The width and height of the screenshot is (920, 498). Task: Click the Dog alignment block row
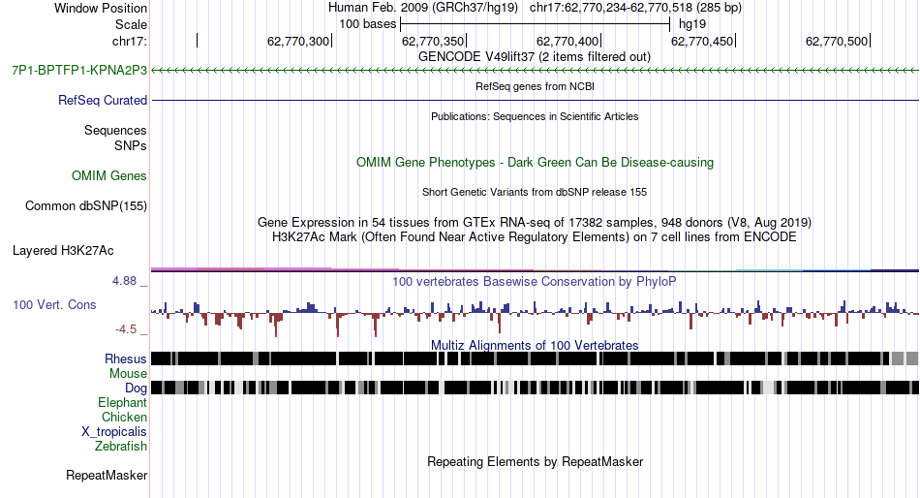click(x=535, y=388)
